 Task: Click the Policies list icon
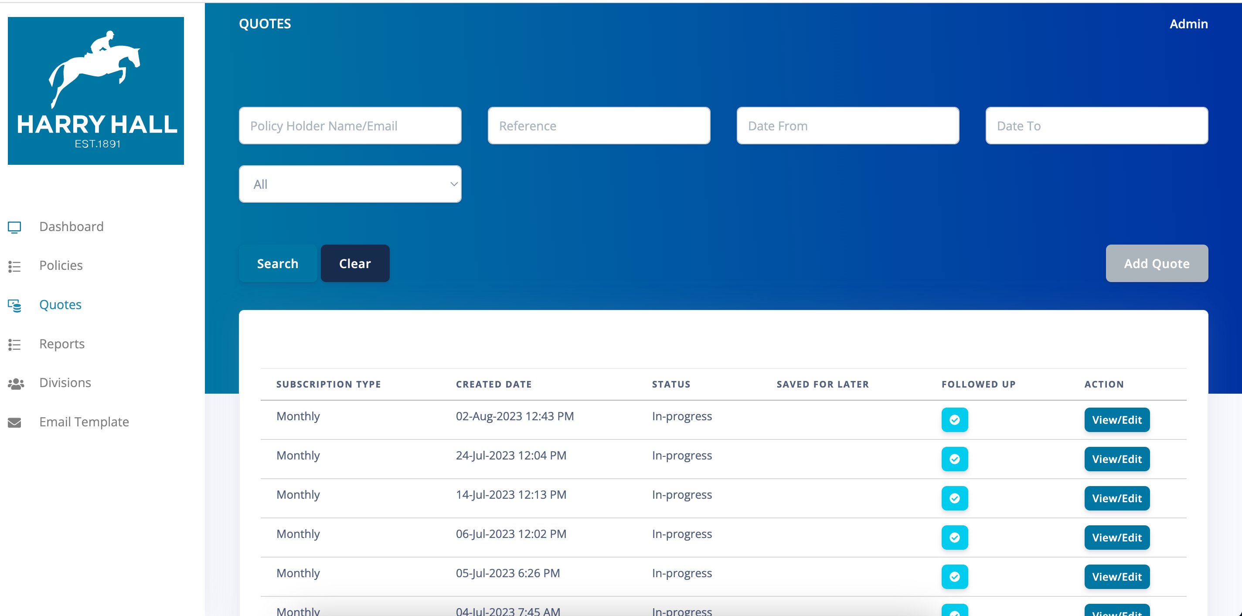(x=15, y=265)
